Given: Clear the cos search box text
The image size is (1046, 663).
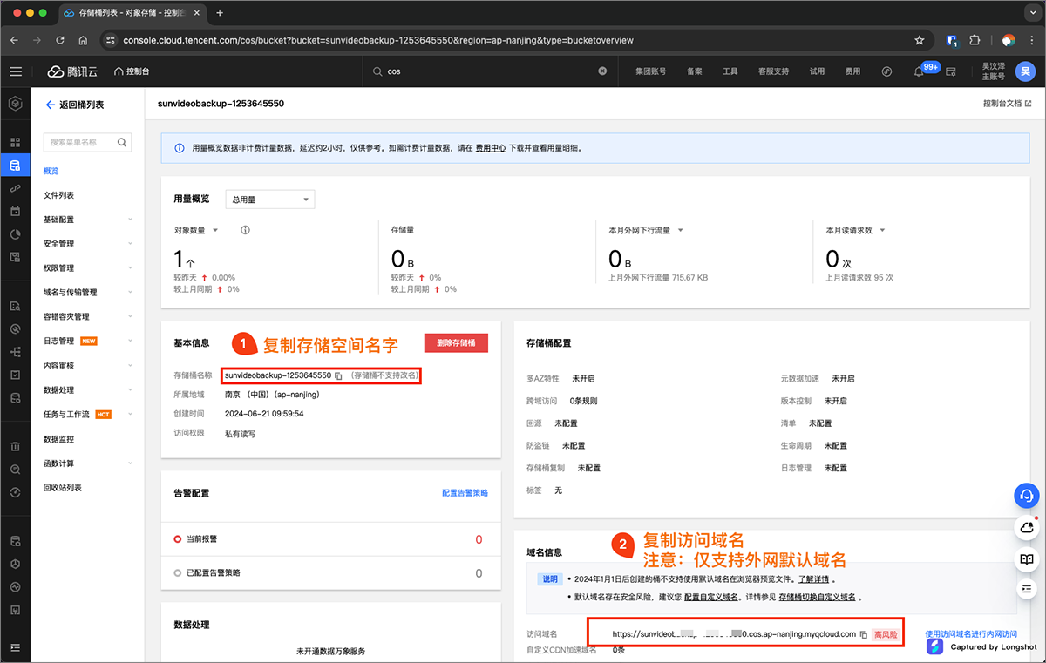Looking at the screenshot, I should (602, 71).
